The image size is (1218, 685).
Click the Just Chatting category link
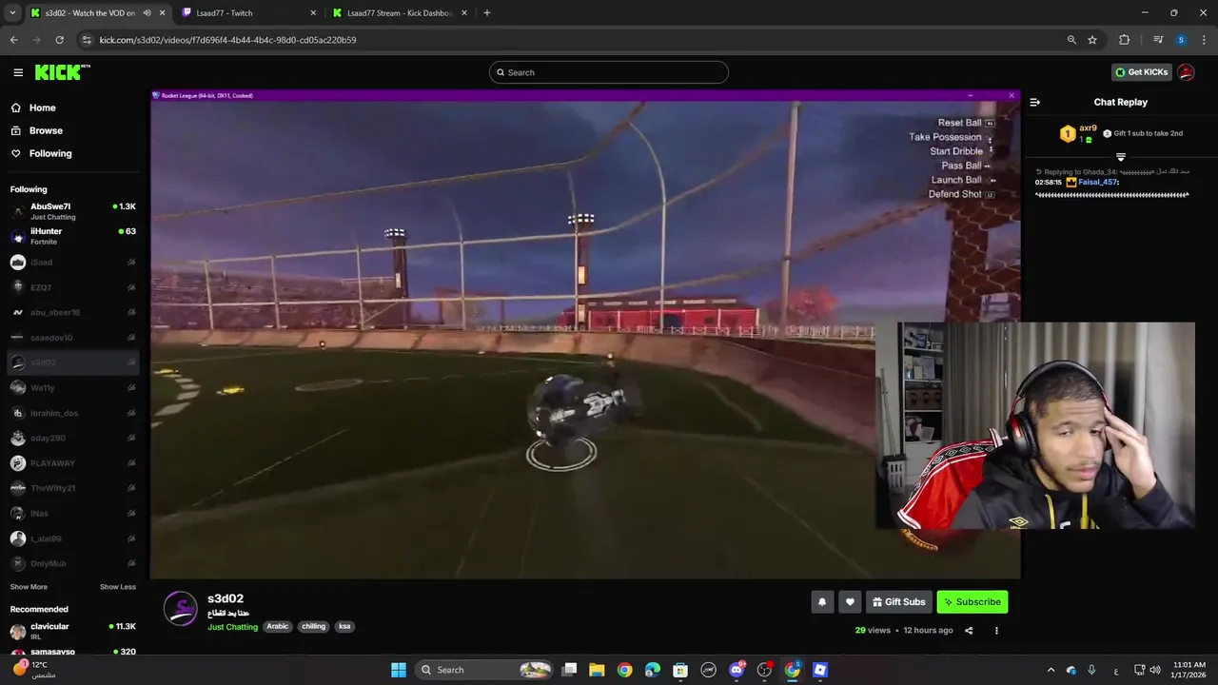tap(233, 627)
